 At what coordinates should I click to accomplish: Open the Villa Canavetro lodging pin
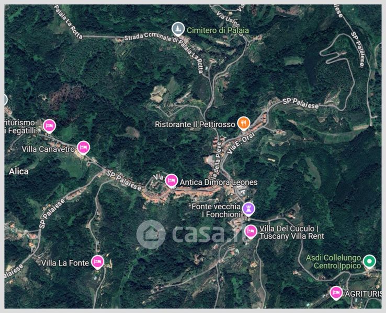click(83, 148)
